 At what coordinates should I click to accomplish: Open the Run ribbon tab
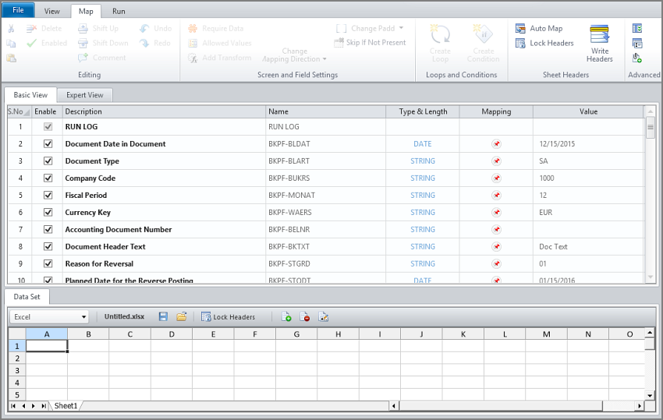tap(119, 12)
